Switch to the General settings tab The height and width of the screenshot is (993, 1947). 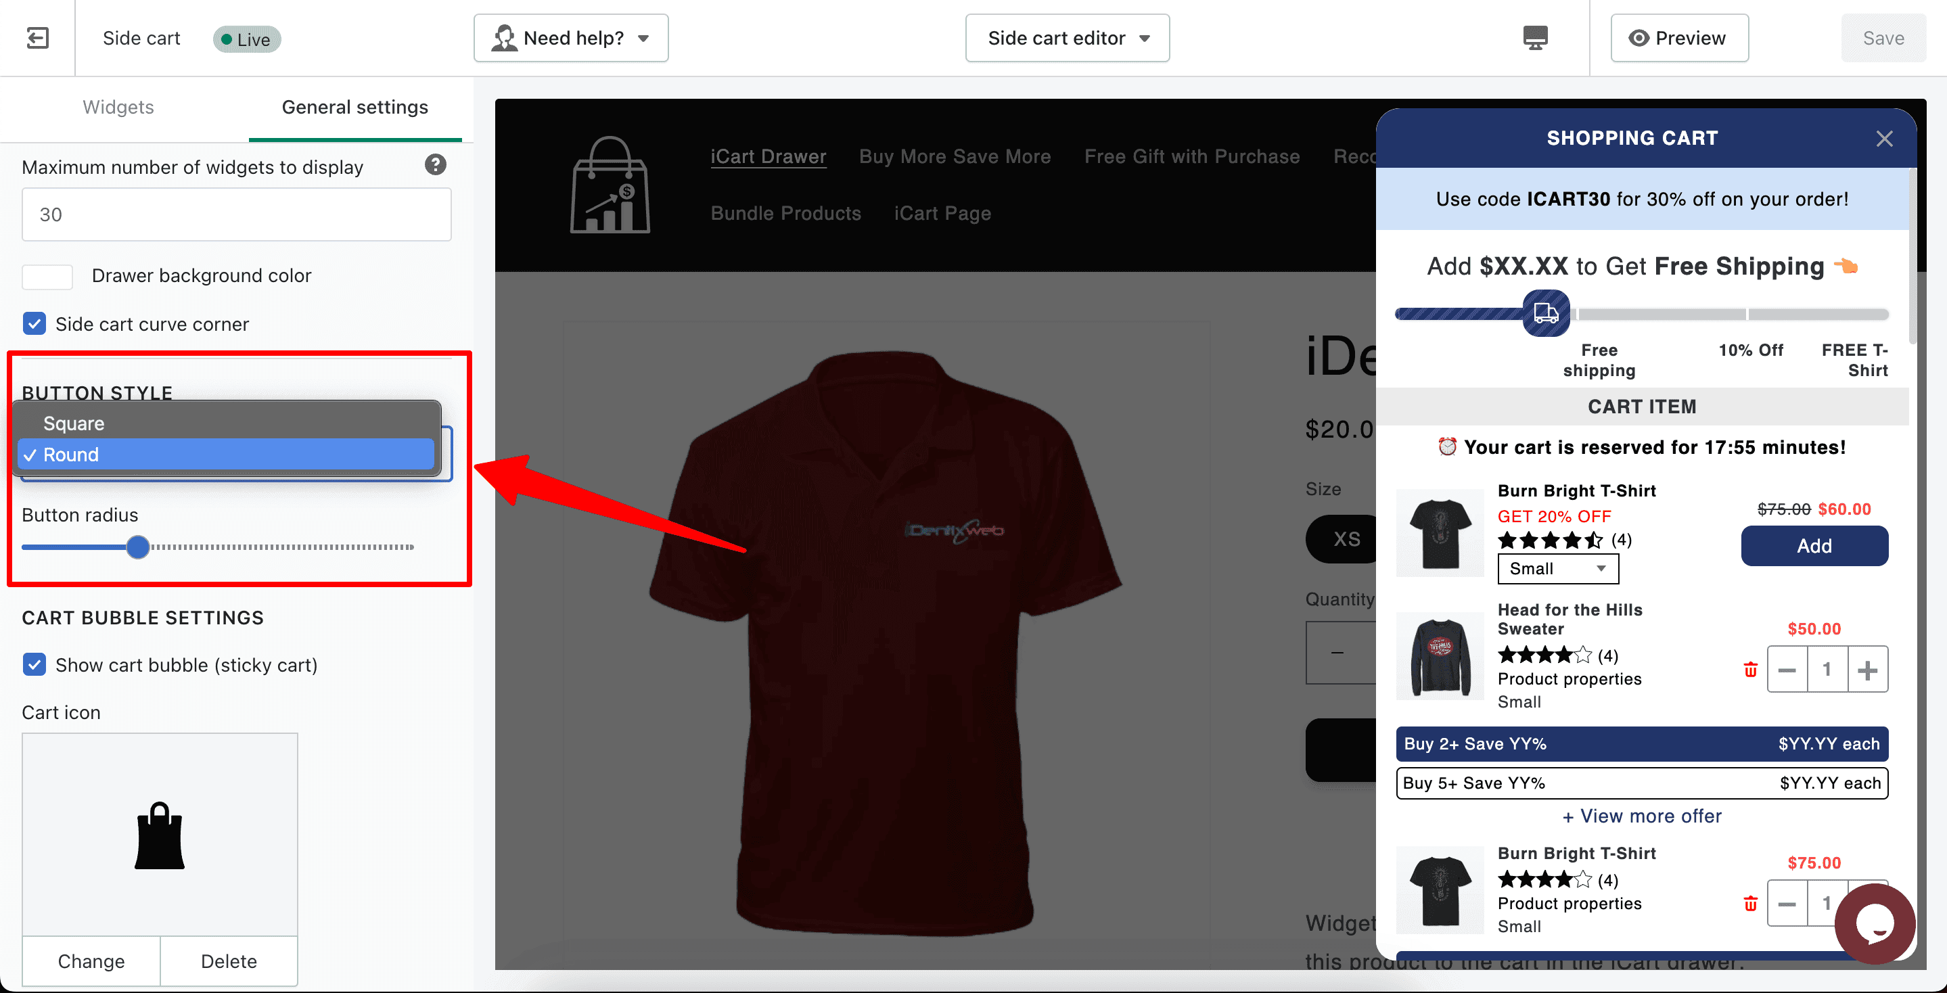354,108
